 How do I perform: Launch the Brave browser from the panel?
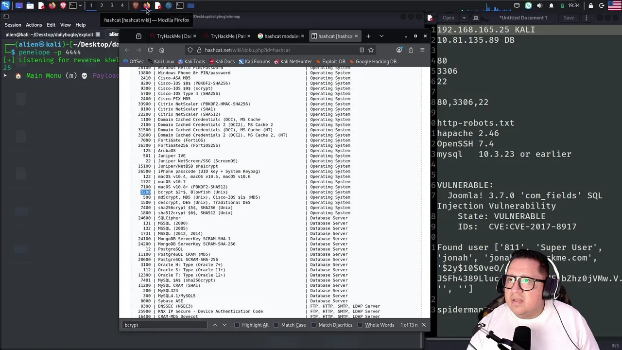point(63,5)
